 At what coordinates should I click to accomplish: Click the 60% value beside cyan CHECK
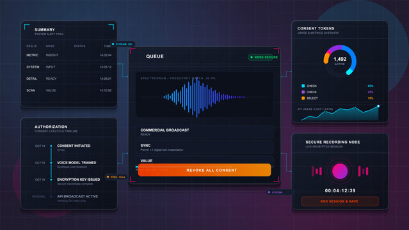click(371, 86)
